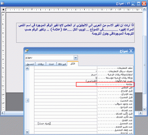Select the قبل الإدراج event property
This screenshot has height=135, width=148.
[x=115, y=91]
